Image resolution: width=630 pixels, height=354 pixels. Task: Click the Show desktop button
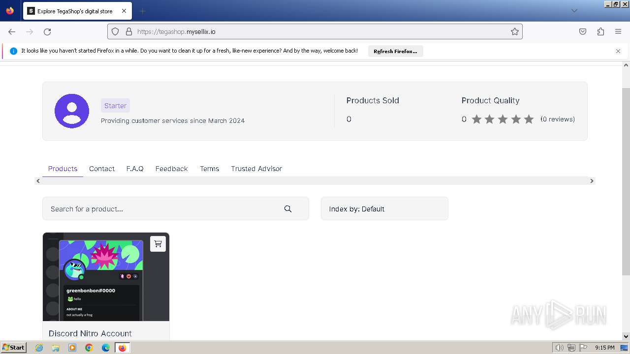(x=625, y=348)
